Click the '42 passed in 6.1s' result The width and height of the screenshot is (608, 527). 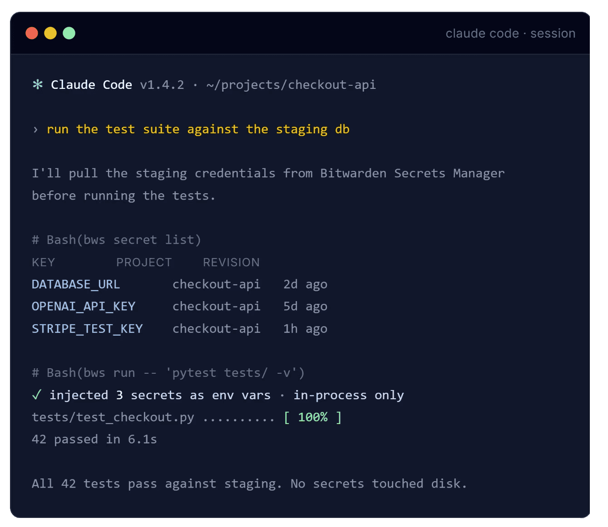94,439
